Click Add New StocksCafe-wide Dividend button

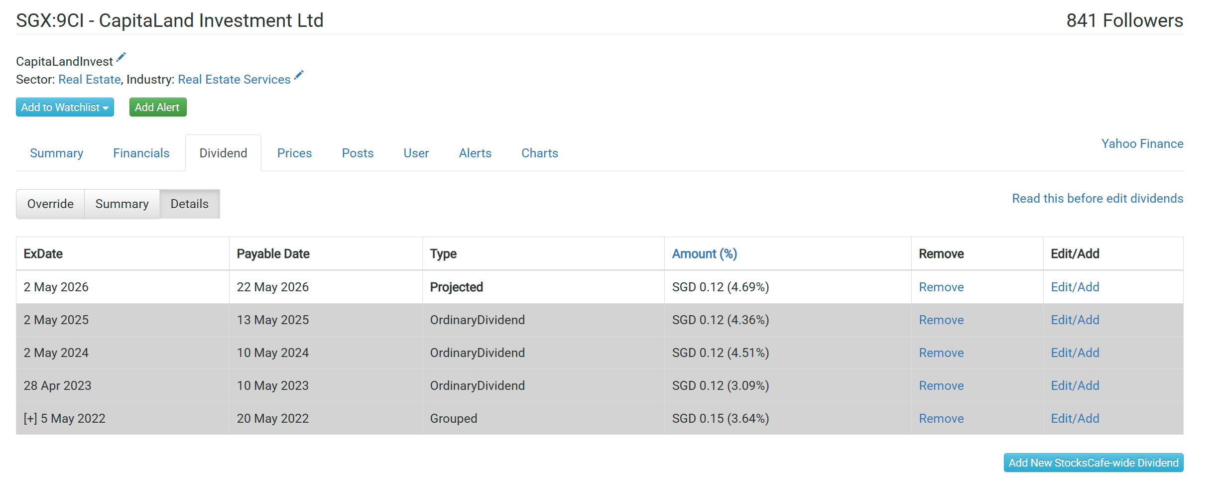point(1094,463)
